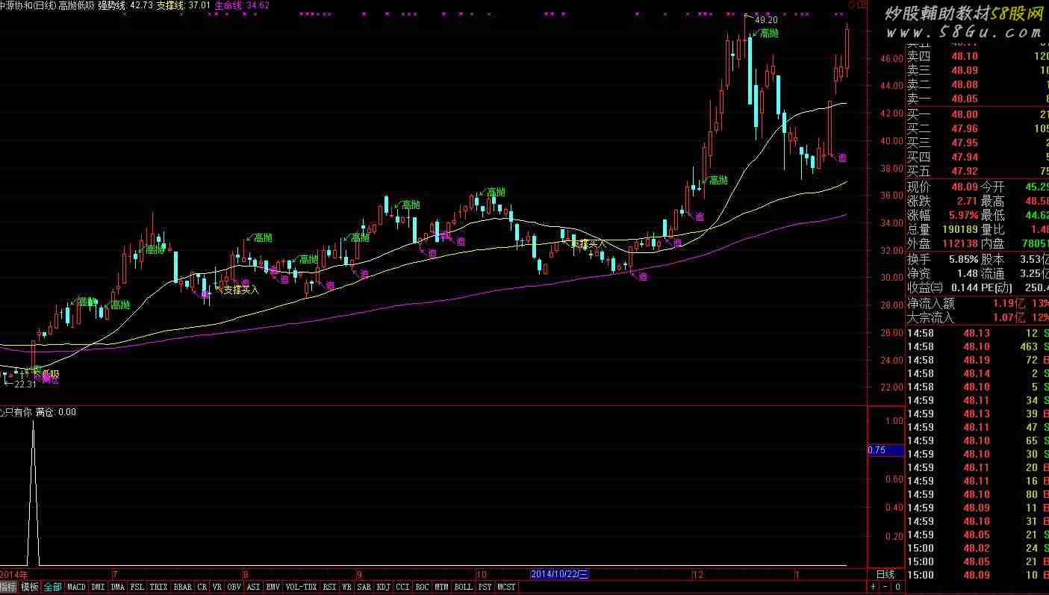Click the 卖三 ask price 48.09

tap(965, 71)
